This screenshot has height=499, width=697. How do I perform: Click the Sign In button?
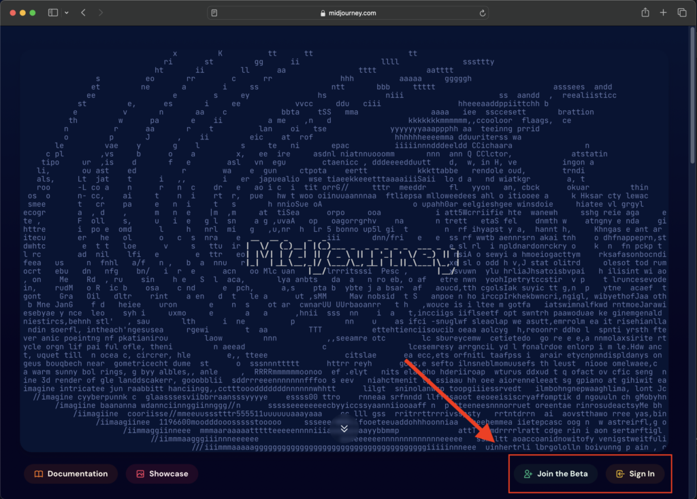pos(635,474)
